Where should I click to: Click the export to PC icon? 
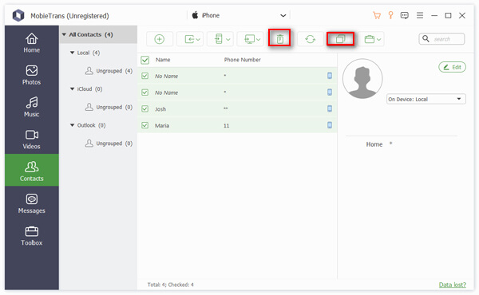tap(250, 39)
